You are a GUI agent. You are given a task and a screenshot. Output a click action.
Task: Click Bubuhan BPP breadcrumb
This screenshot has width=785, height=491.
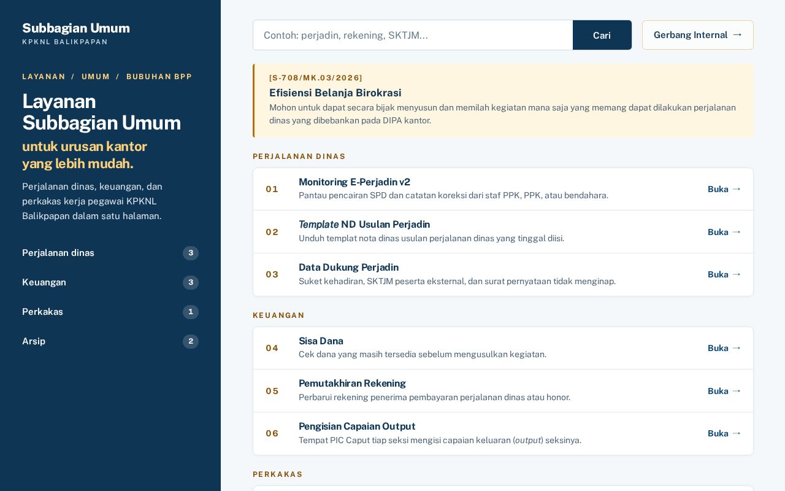click(x=159, y=77)
